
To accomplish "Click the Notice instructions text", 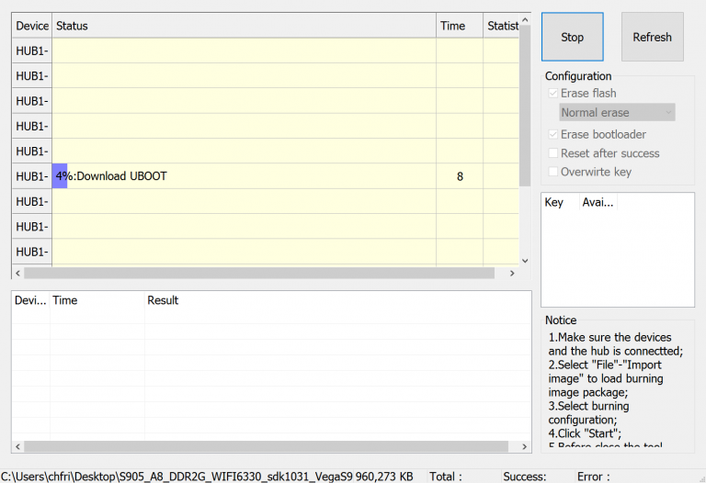I will (x=616, y=390).
